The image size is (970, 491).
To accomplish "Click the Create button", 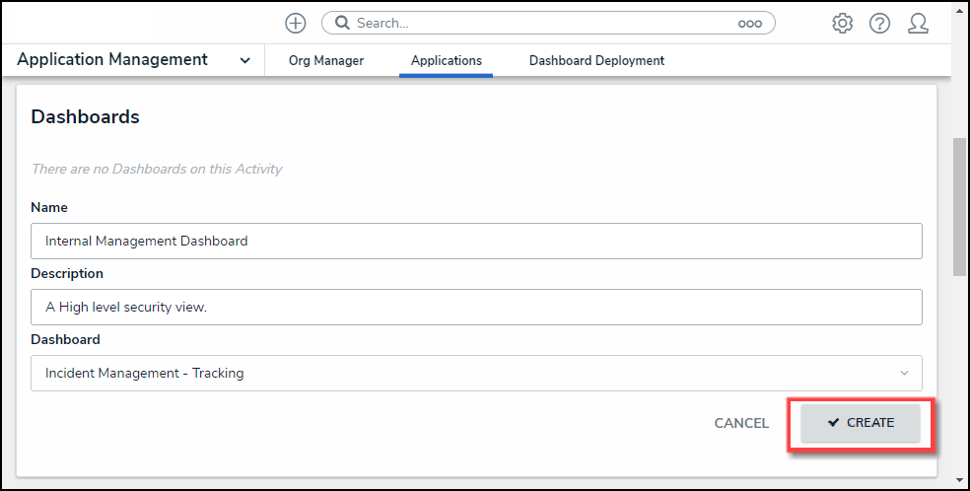I will pyautogui.click(x=861, y=423).
